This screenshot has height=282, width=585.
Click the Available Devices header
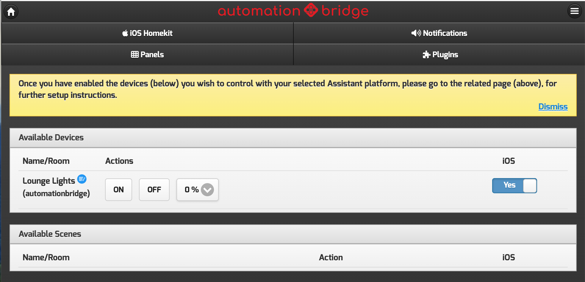(293, 138)
